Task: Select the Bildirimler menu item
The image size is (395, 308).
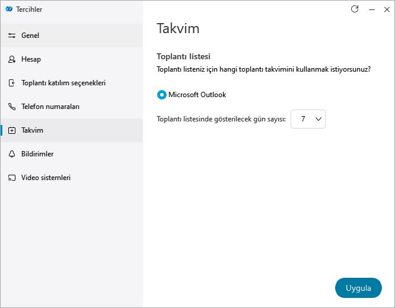Action: [72, 154]
